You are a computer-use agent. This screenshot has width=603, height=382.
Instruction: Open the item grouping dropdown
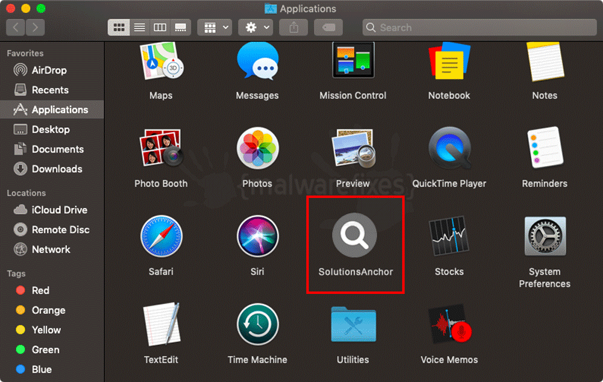click(215, 27)
